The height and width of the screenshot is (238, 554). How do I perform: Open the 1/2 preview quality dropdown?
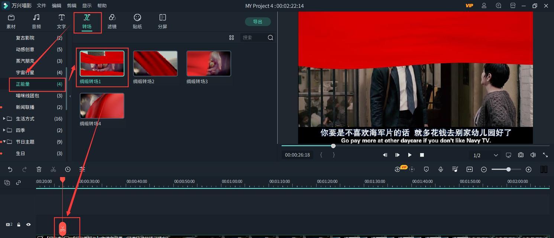[485, 155]
